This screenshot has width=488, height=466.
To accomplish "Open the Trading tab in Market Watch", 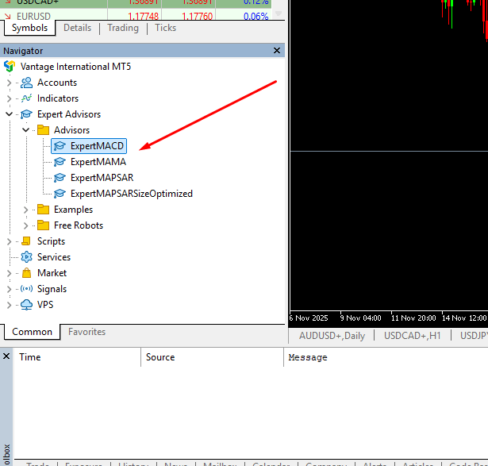I will click(x=123, y=28).
